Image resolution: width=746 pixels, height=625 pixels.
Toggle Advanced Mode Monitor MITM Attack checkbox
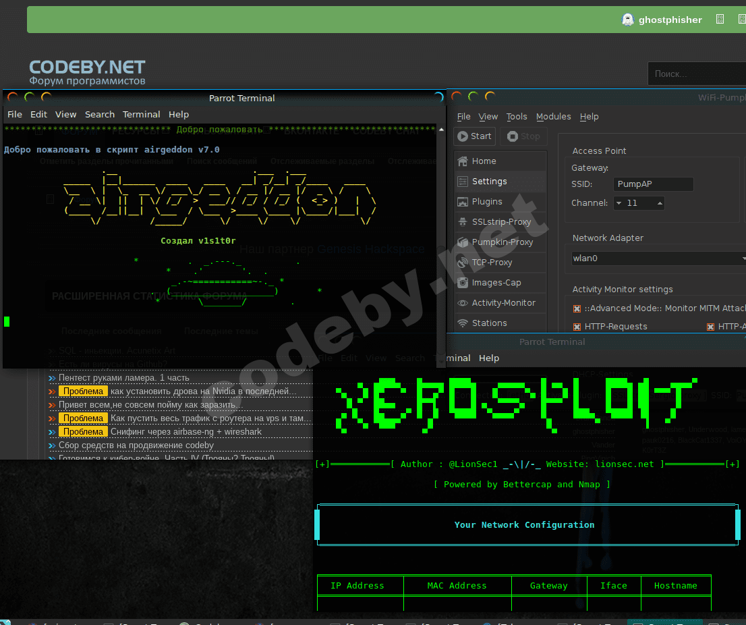point(577,309)
